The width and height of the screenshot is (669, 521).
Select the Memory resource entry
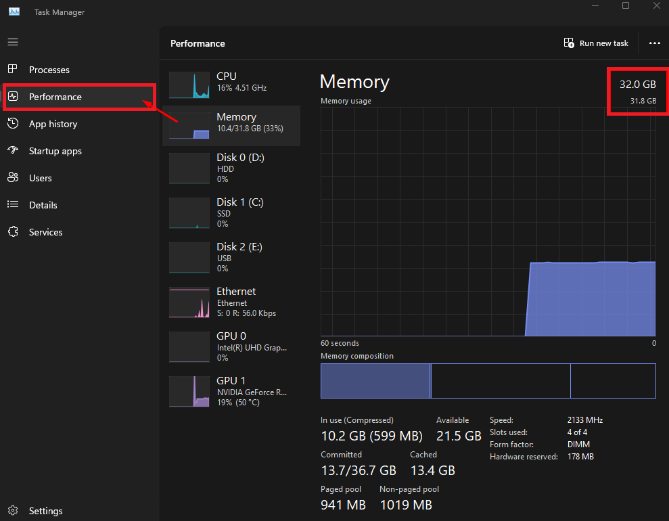[231, 126]
